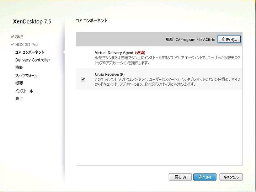Viewport: 256px width, 192px height.
Task: Proceed with the 次へ(N) button
Action: (x=205, y=177)
